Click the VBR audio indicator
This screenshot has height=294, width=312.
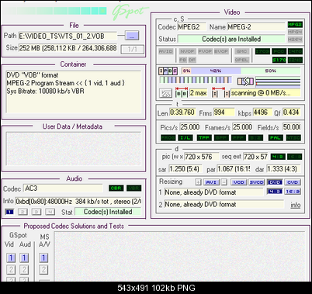[x=134, y=188]
